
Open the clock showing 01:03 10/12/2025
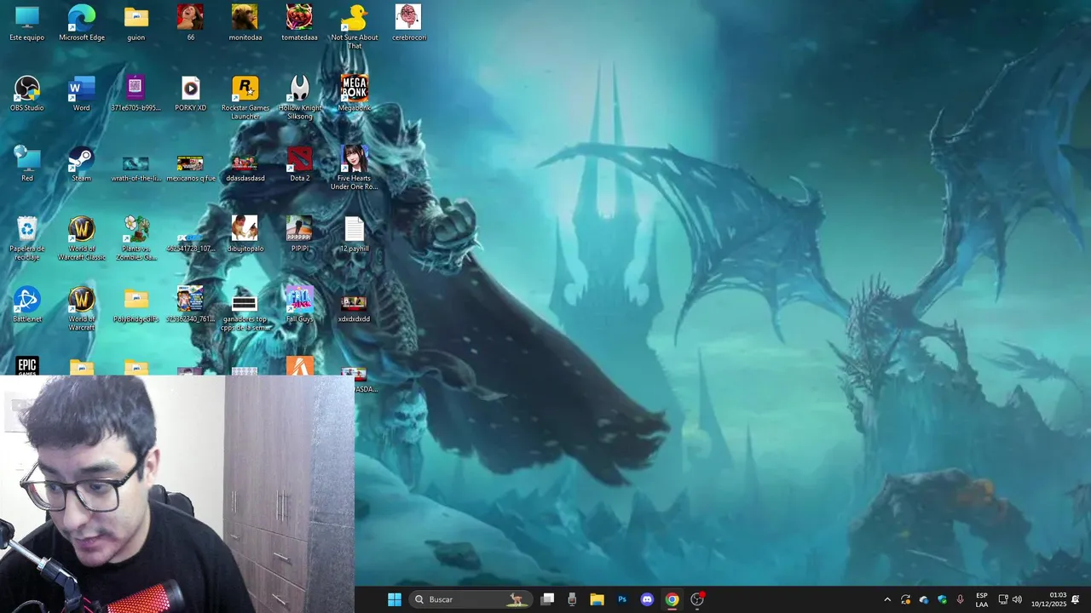tap(1048, 599)
